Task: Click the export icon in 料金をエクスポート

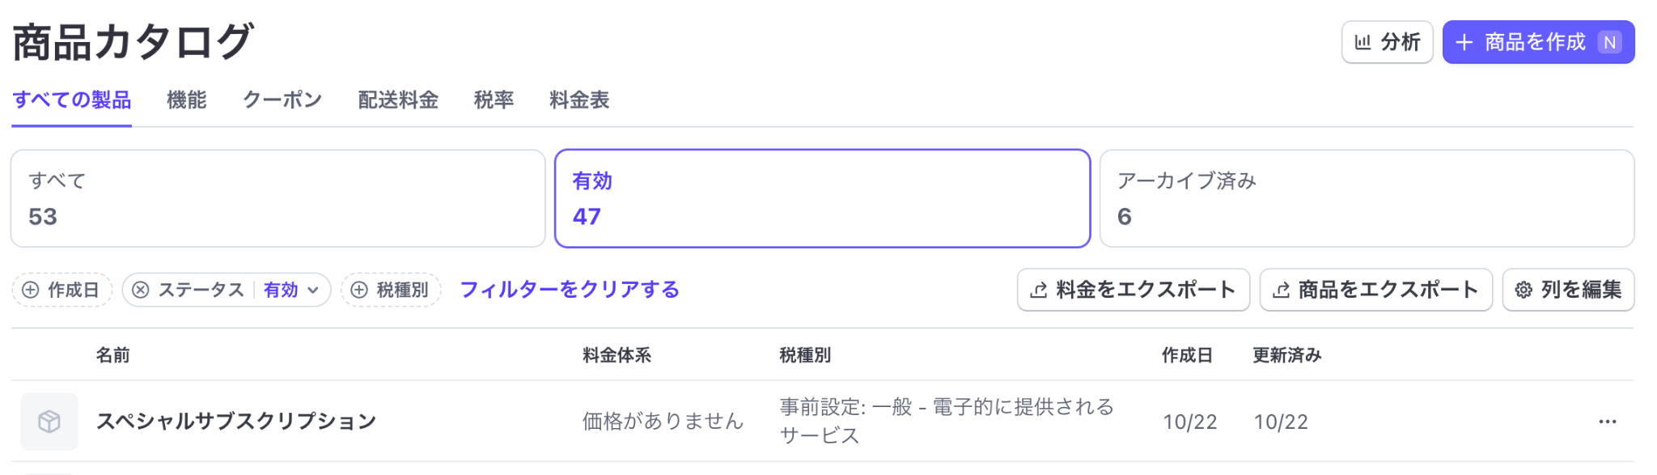Action: pyautogui.click(x=1039, y=291)
